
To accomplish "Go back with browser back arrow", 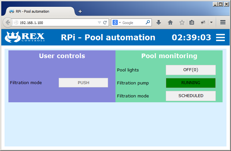I will 8,22.
